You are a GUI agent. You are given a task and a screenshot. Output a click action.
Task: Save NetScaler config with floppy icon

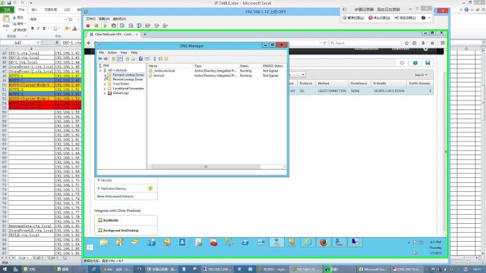(428, 63)
